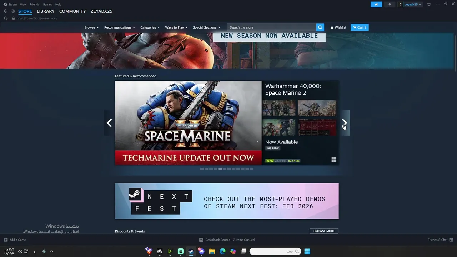The height and width of the screenshot is (257, 457).
Task: Open the View menu
Action: pyautogui.click(x=23, y=4)
